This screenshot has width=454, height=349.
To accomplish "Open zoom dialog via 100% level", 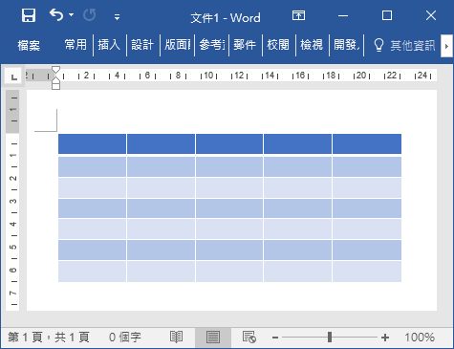I will (420, 338).
